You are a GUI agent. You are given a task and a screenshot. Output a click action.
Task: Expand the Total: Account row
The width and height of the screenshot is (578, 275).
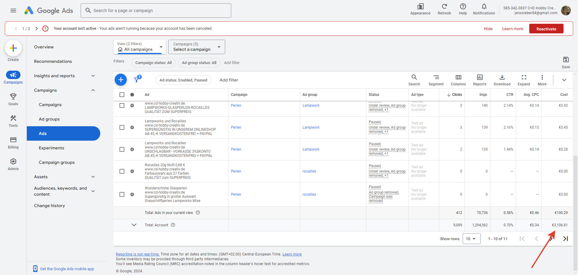point(134,225)
